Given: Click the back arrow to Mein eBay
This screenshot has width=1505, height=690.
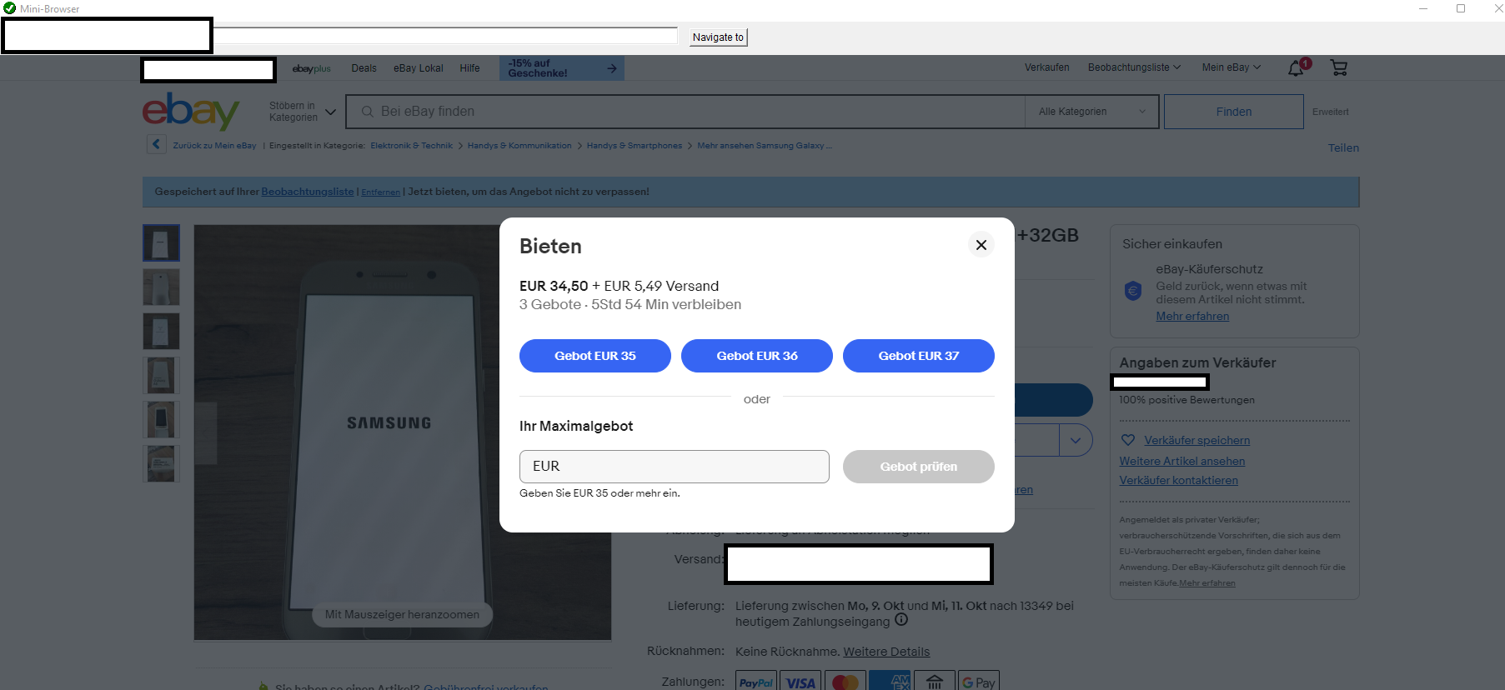Looking at the screenshot, I should (156, 144).
